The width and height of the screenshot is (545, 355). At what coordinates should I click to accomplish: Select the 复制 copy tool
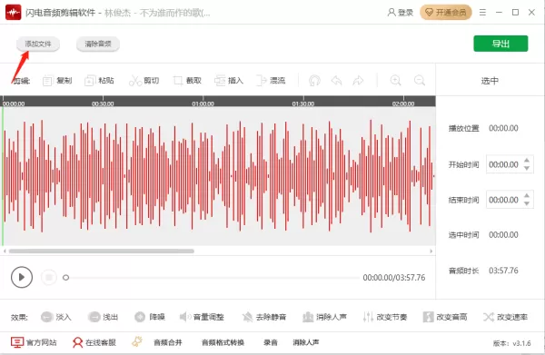click(x=57, y=81)
